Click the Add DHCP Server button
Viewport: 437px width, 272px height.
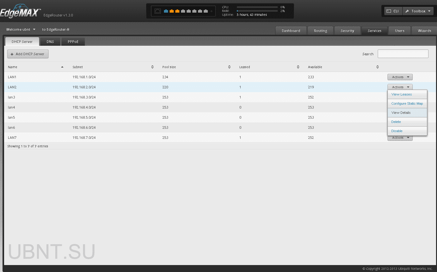[28, 54]
